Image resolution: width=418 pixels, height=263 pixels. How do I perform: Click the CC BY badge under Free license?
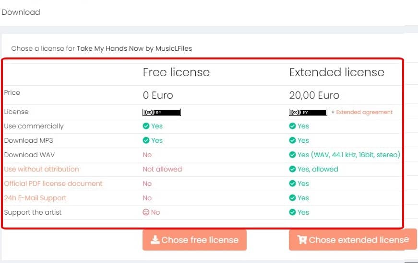pos(161,112)
